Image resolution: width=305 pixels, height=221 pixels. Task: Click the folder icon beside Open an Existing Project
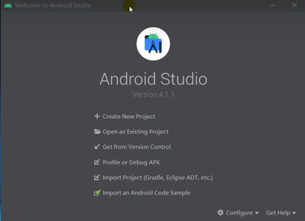point(97,132)
